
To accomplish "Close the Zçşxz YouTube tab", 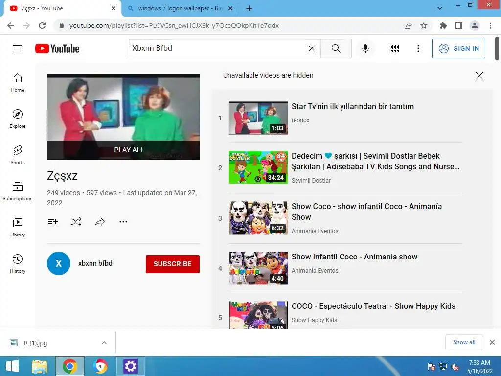I will 114,8.
